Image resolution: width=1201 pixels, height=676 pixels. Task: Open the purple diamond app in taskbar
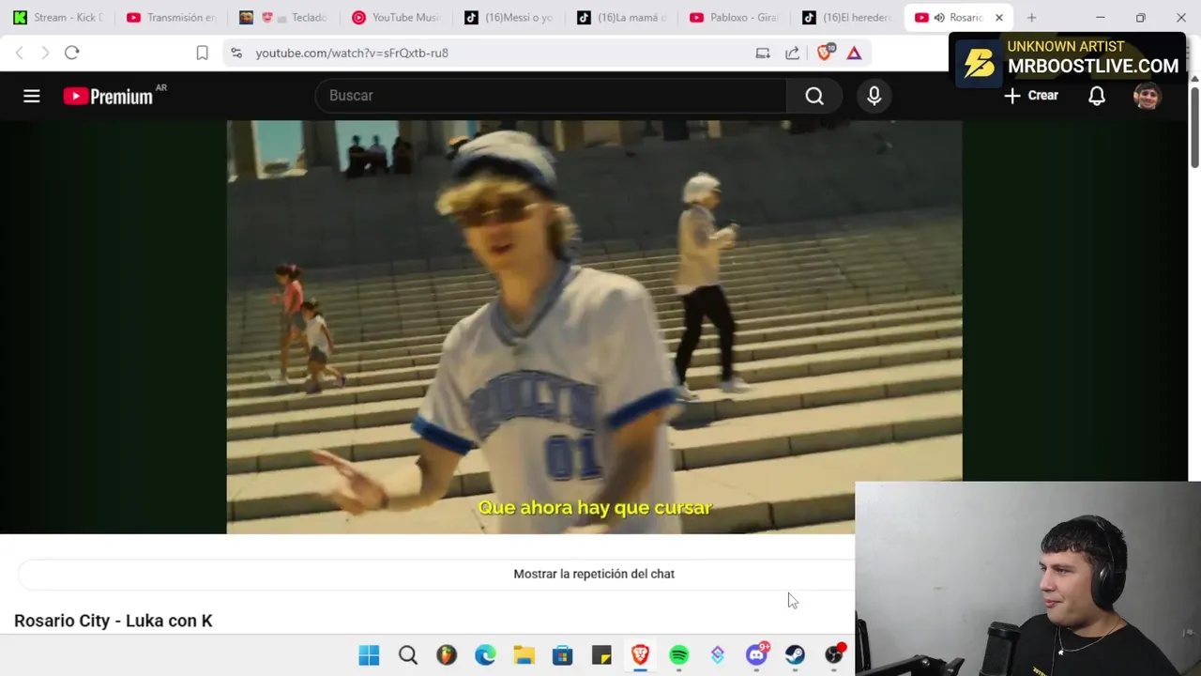(x=718, y=655)
